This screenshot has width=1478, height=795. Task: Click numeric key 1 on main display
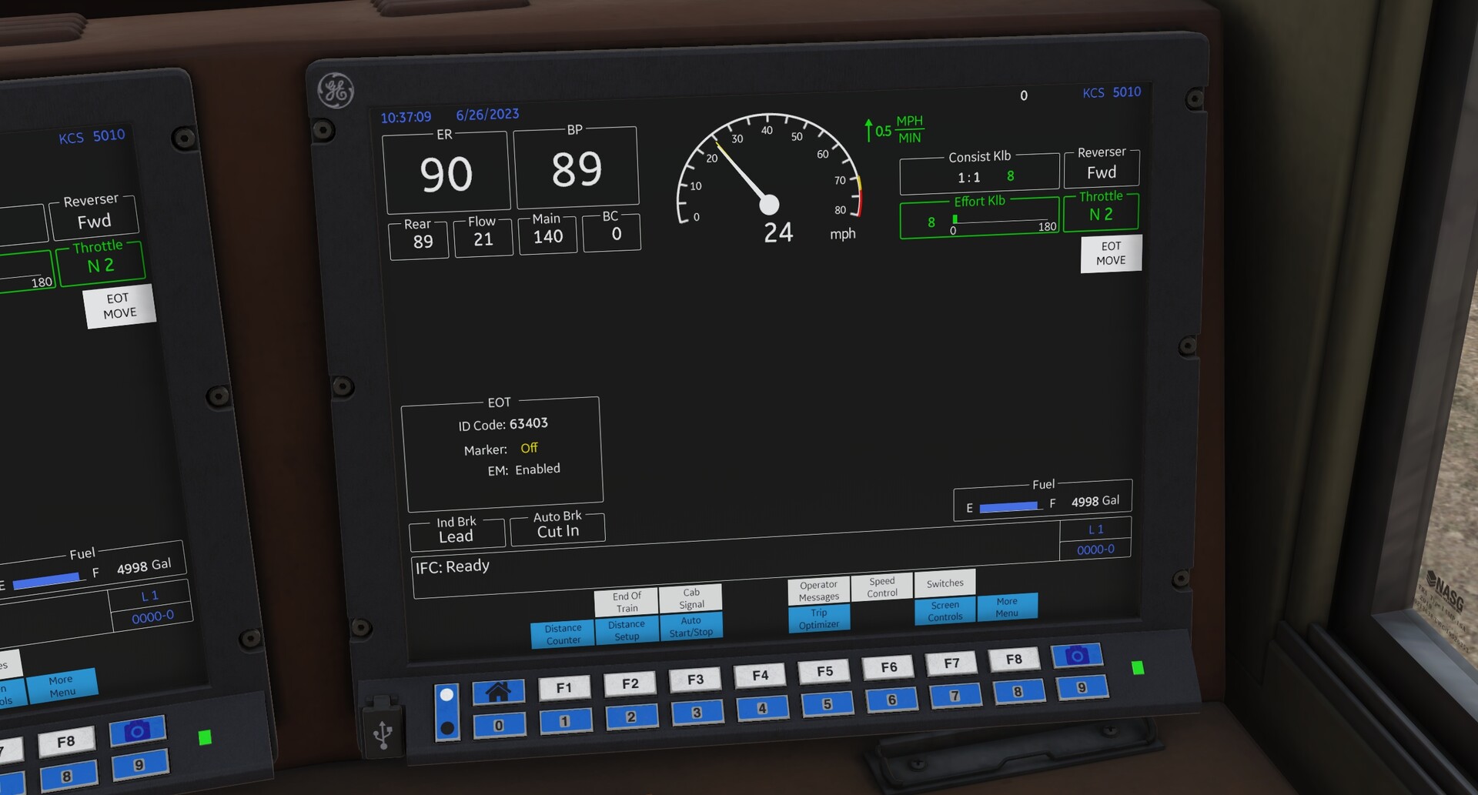(565, 721)
